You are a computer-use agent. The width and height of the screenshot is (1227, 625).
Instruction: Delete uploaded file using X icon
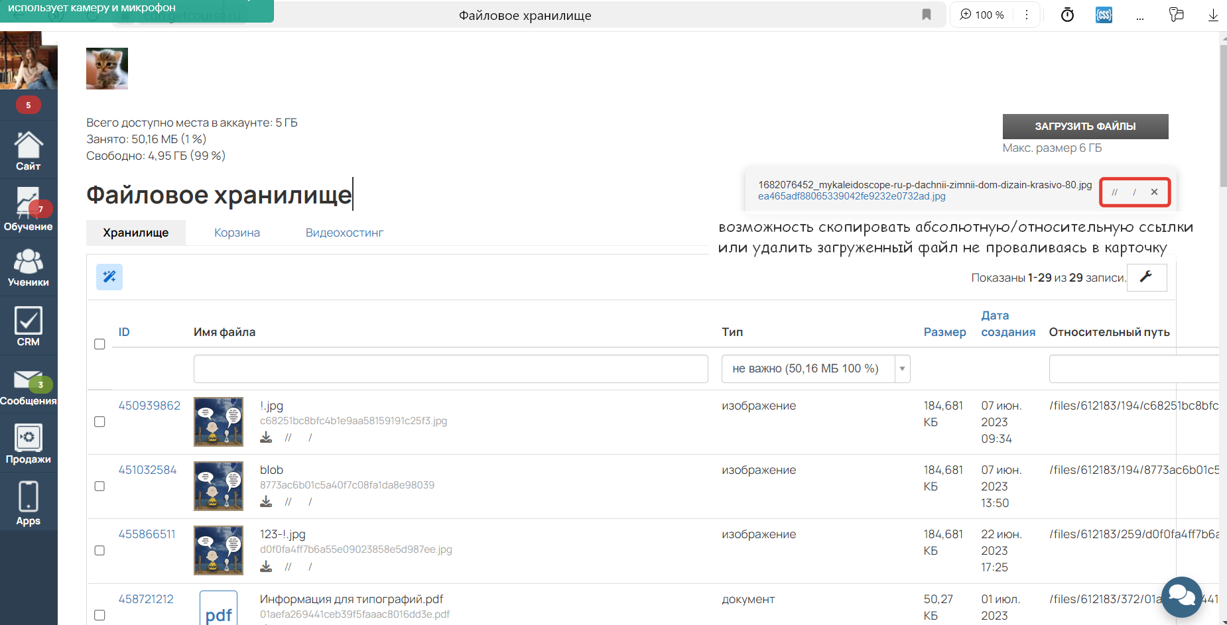pyautogui.click(x=1154, y=192)
